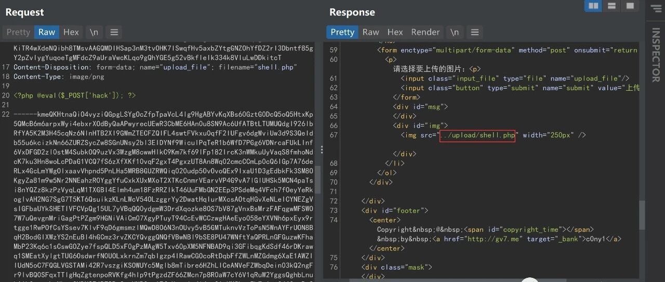Select side-by-side layout icon

pyautogui.click(x=593, y=6)
